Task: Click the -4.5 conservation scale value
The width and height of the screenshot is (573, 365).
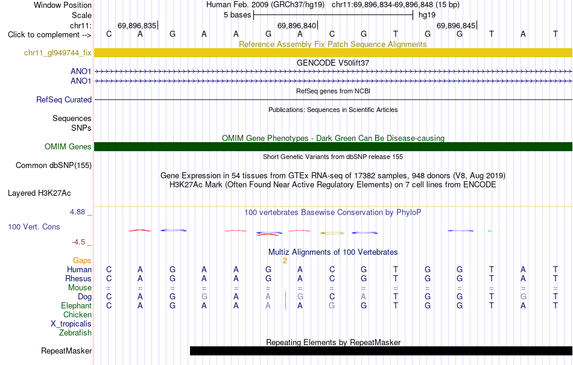Action: pos(78,242)
